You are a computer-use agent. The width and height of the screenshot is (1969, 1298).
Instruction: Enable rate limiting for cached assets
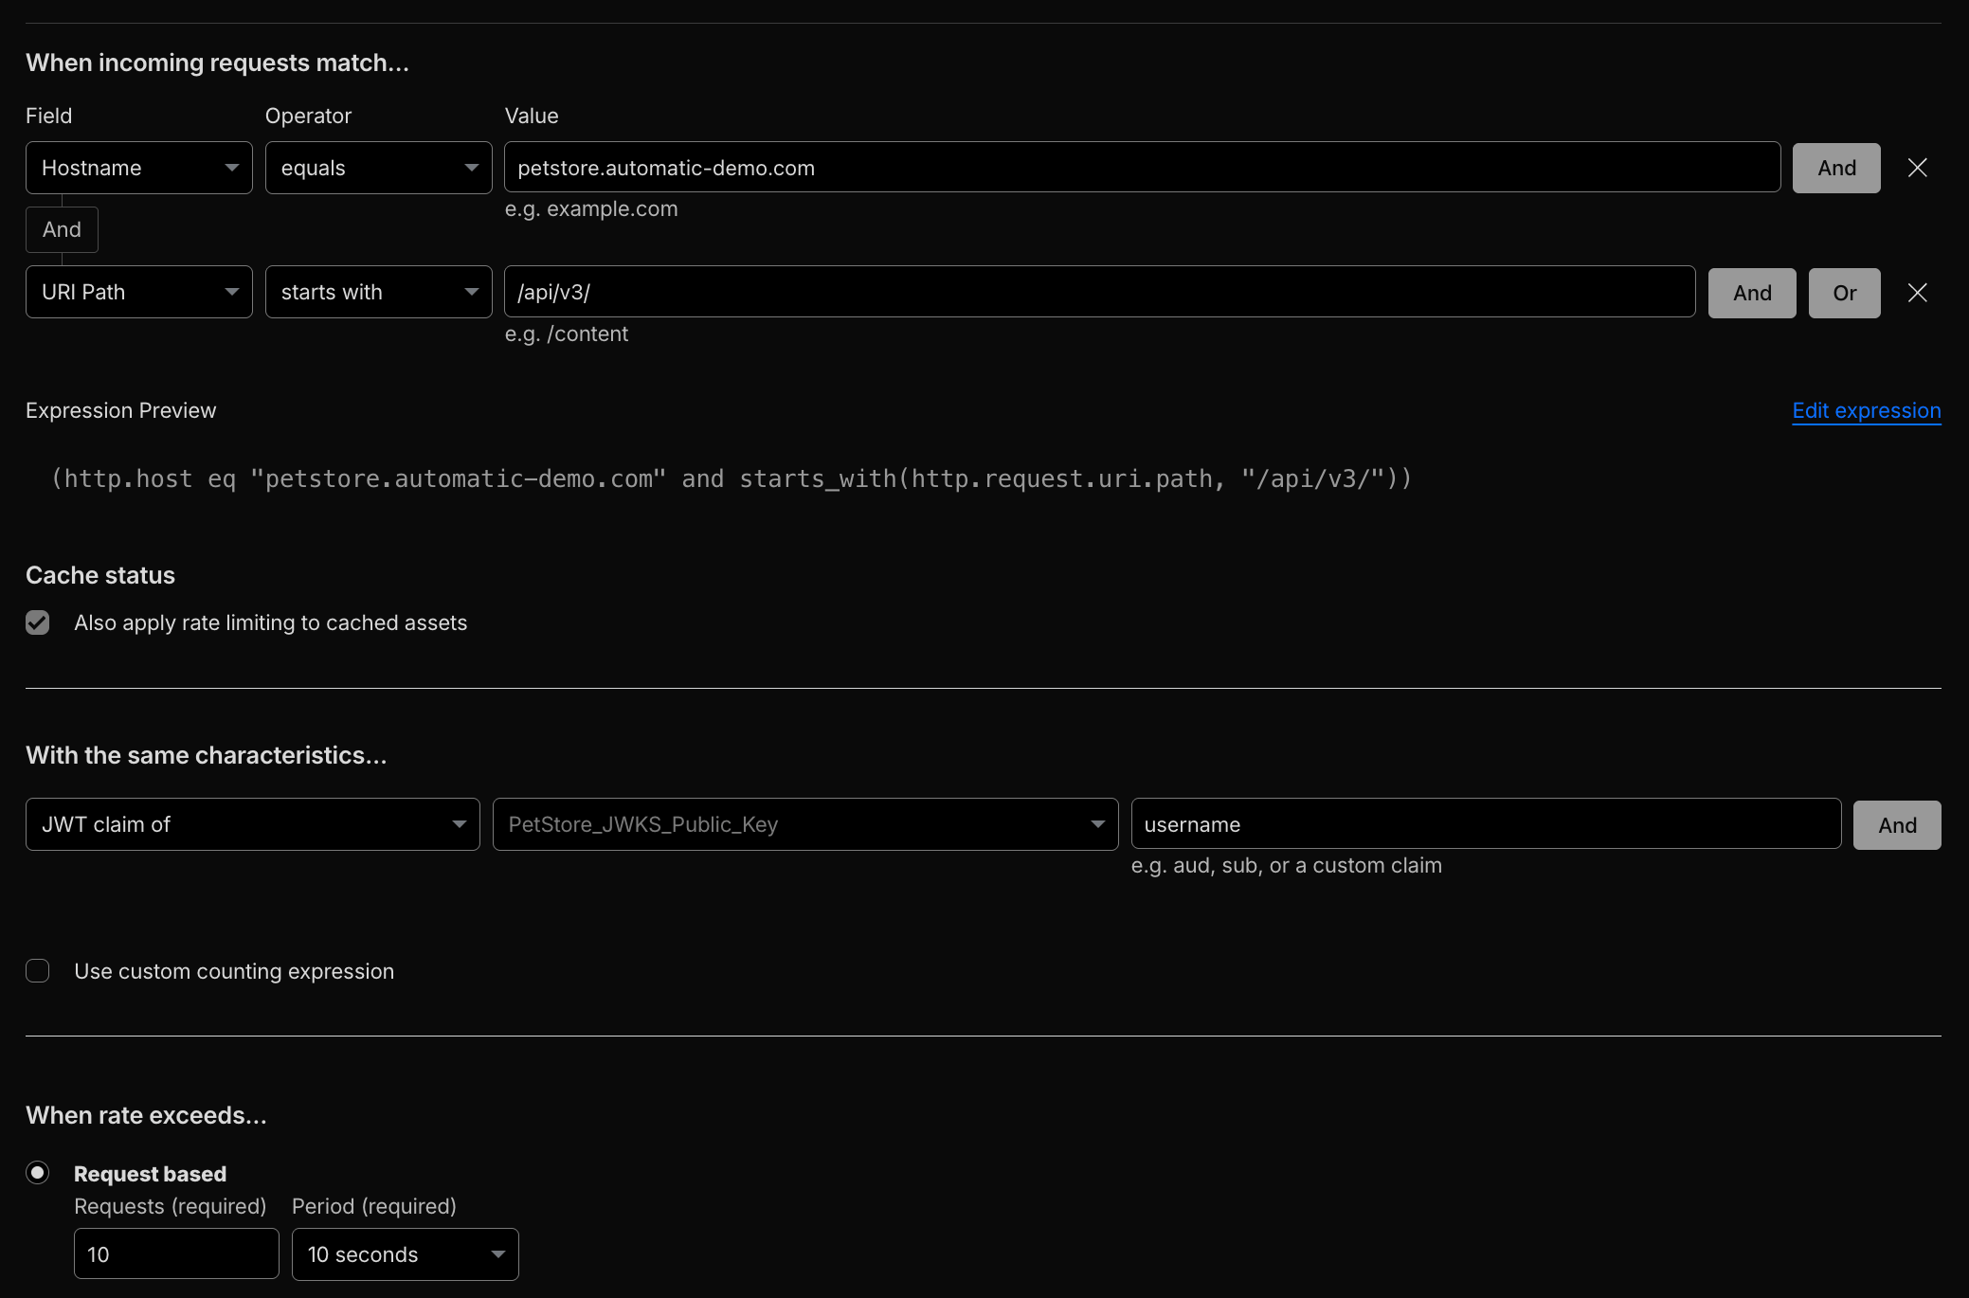pos(37,622)
